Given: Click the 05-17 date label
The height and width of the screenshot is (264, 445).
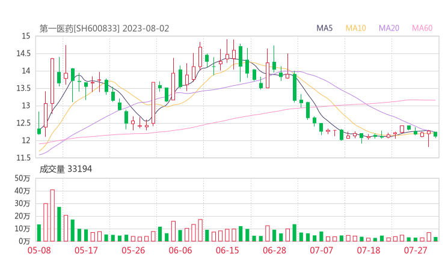Looking at the screenshot, I should tap(86, 250).
